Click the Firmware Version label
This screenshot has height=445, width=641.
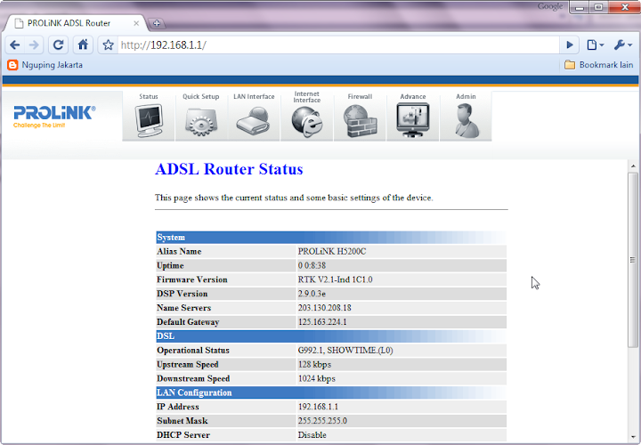[192, 280]
